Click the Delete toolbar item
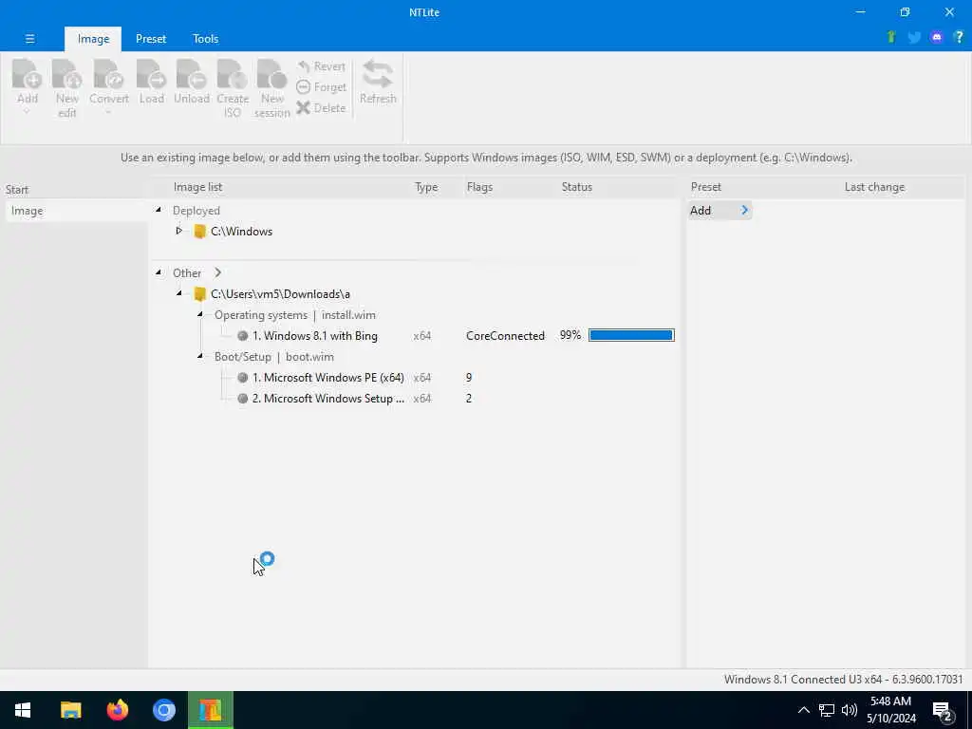972x729 pixels. coord(321,108)
